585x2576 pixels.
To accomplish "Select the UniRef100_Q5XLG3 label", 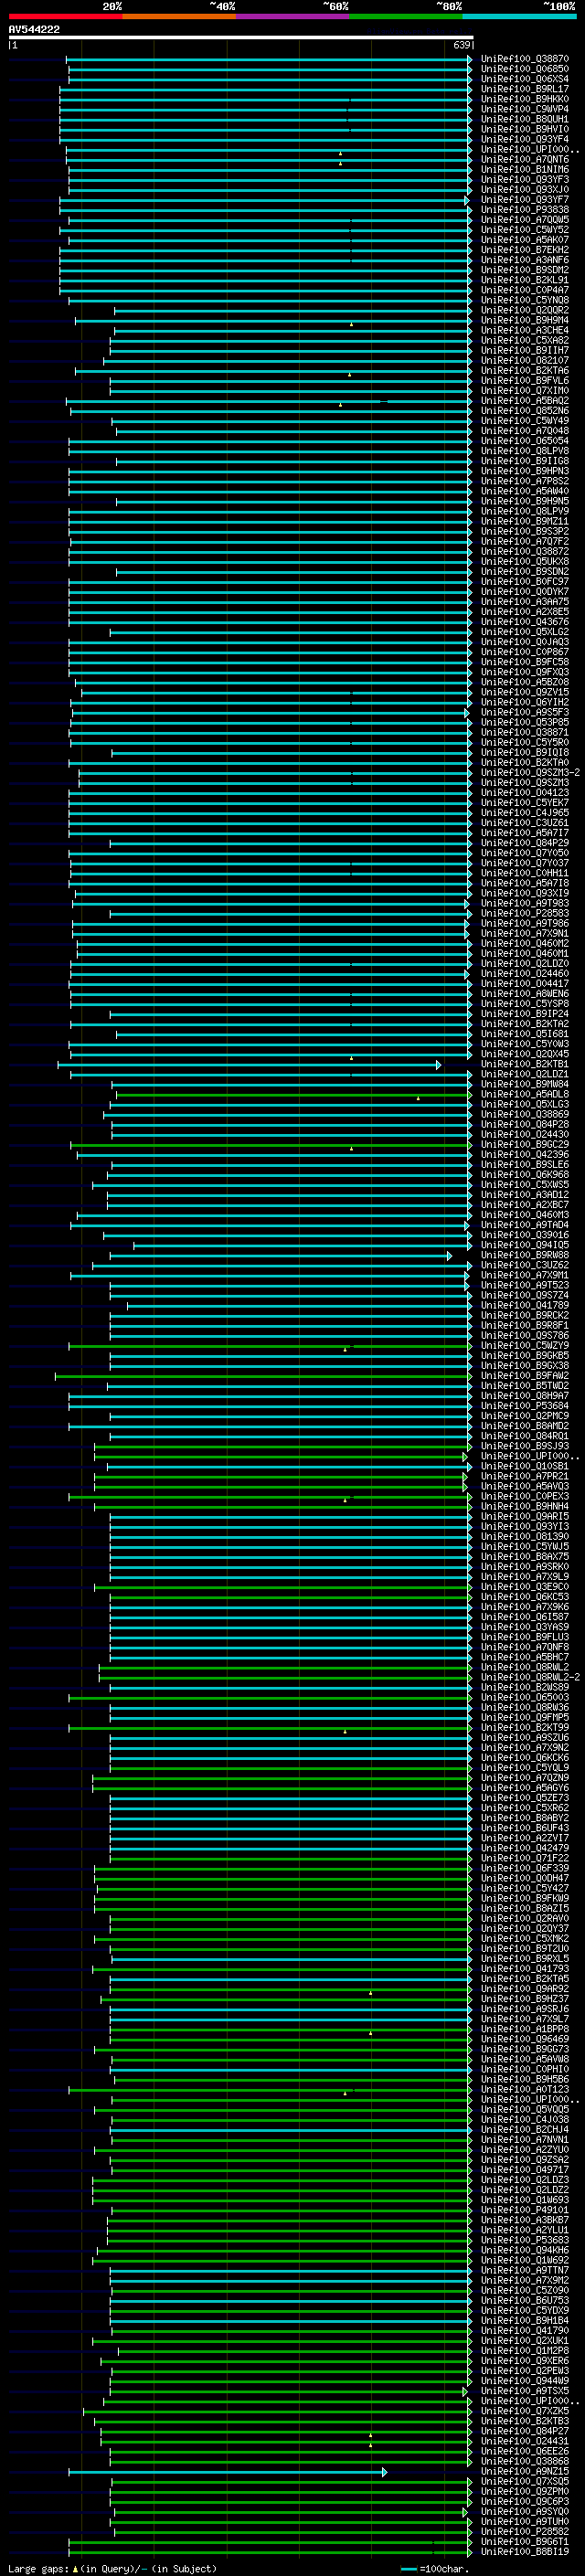I will pos(524,1104).
